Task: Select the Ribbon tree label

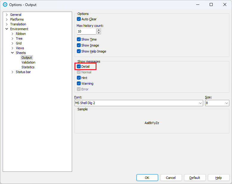Action: point(21,34)
